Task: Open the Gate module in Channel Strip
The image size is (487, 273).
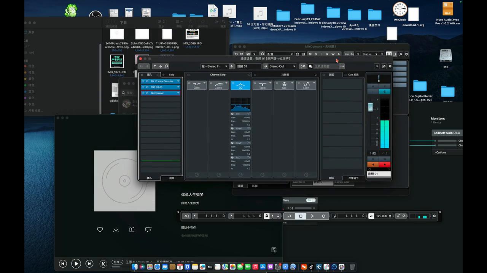Action: pos(196,85)
